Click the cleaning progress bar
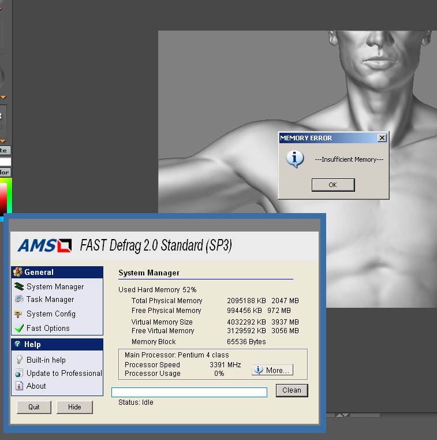Viewport: 437px width, 440px height. coord(189,392)
